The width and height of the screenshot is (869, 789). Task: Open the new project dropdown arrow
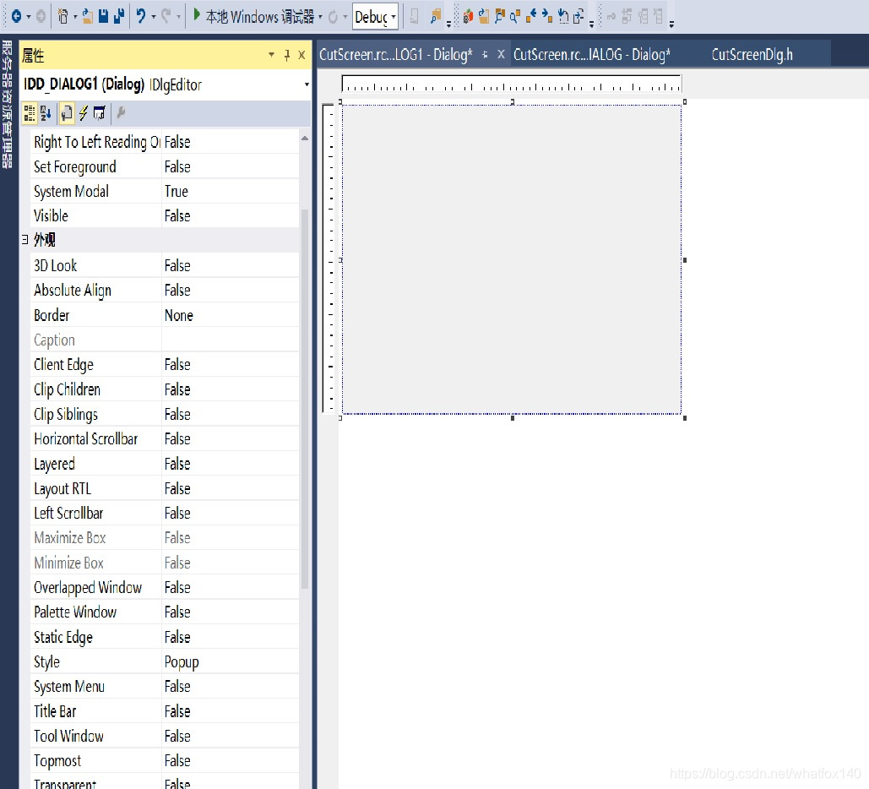pos(75,17)
